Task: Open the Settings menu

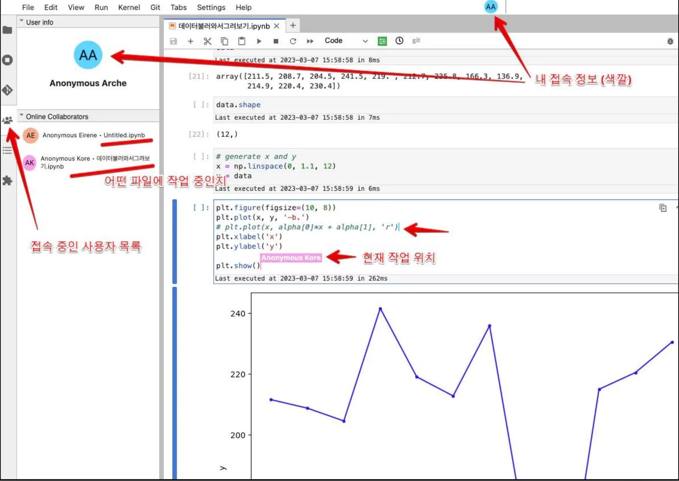Action: pyautogui.click(x=211, y=7)
